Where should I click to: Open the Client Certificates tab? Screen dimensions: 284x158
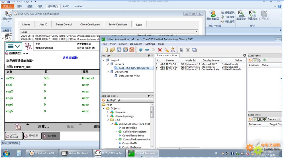[90, 24]
